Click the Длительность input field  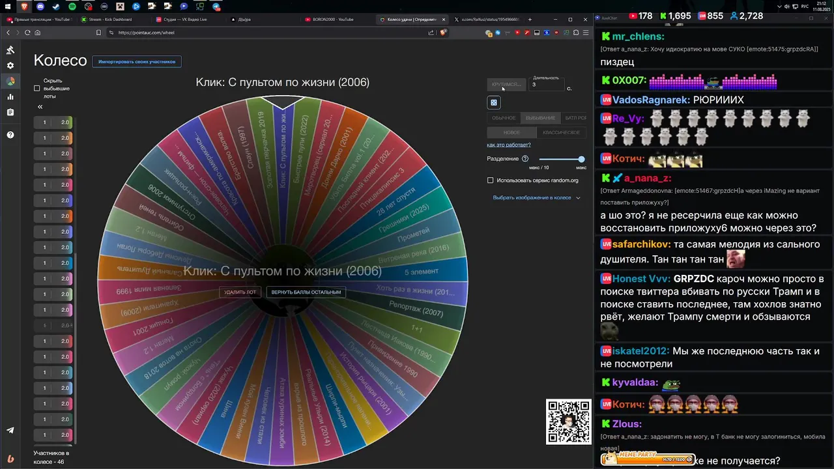(x=546, y=85)
